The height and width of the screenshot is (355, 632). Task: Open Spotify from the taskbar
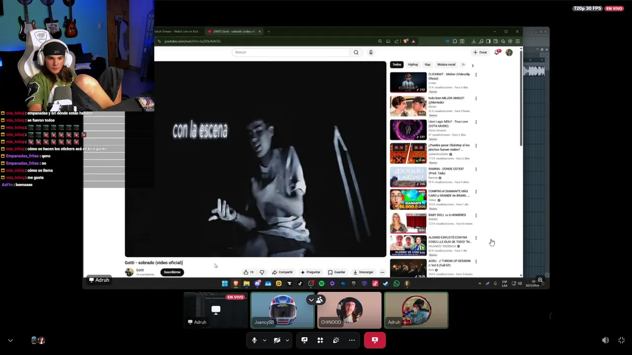tap(321, 284)
